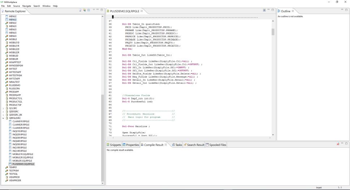
Task: Open the Navigate menu
Action: click(27, 6)
